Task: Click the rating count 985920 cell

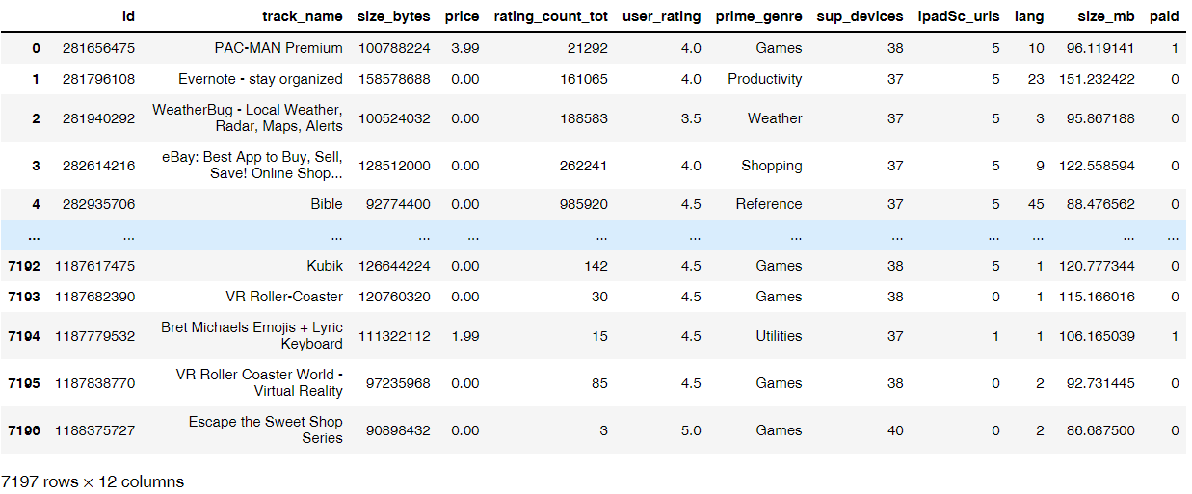Action: tap(580, 204)
